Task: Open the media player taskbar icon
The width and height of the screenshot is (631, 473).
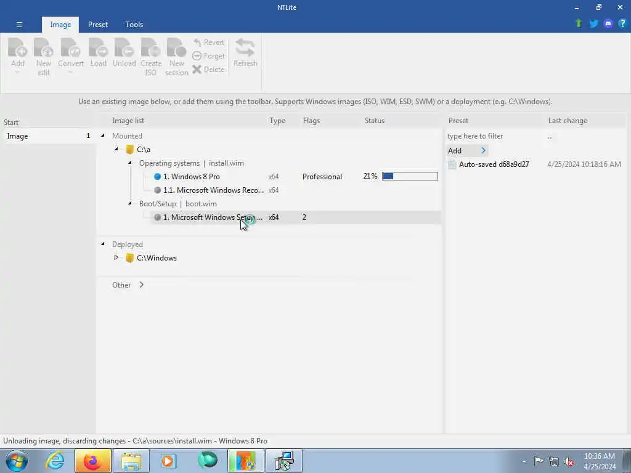Action: [168, 461]
